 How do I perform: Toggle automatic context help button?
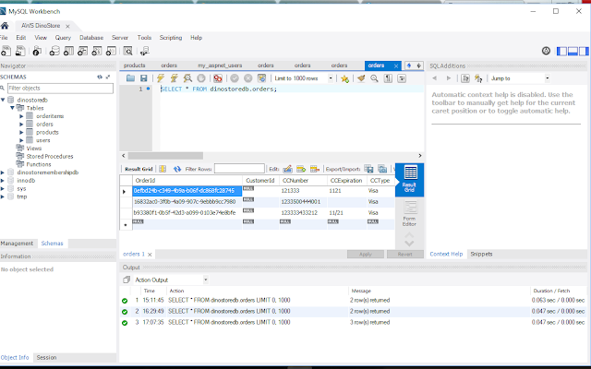pyautogui.click(x=478, y=78)
